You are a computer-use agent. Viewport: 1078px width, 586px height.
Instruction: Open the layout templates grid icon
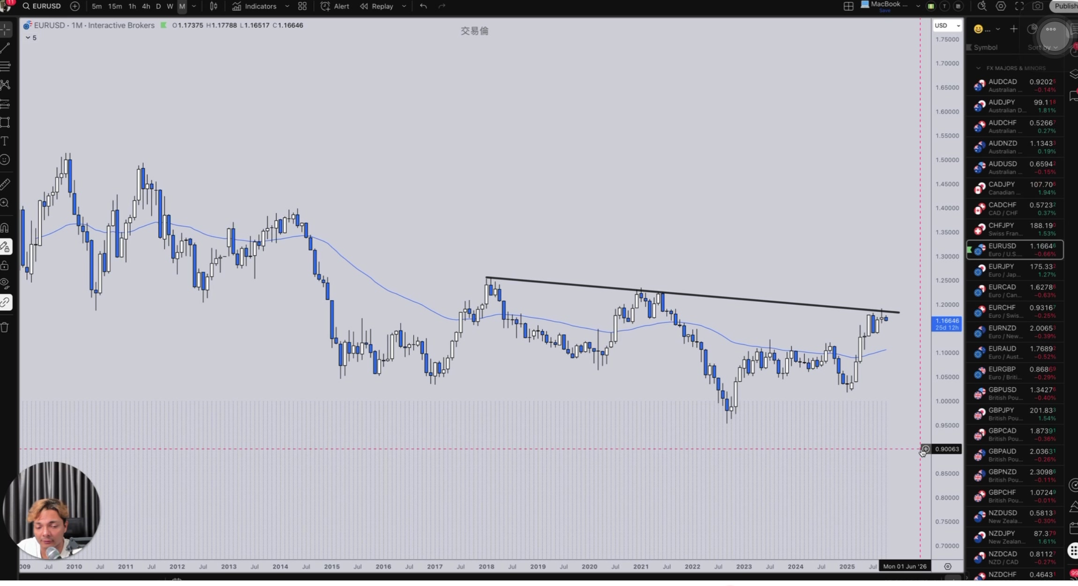point(302,6)
